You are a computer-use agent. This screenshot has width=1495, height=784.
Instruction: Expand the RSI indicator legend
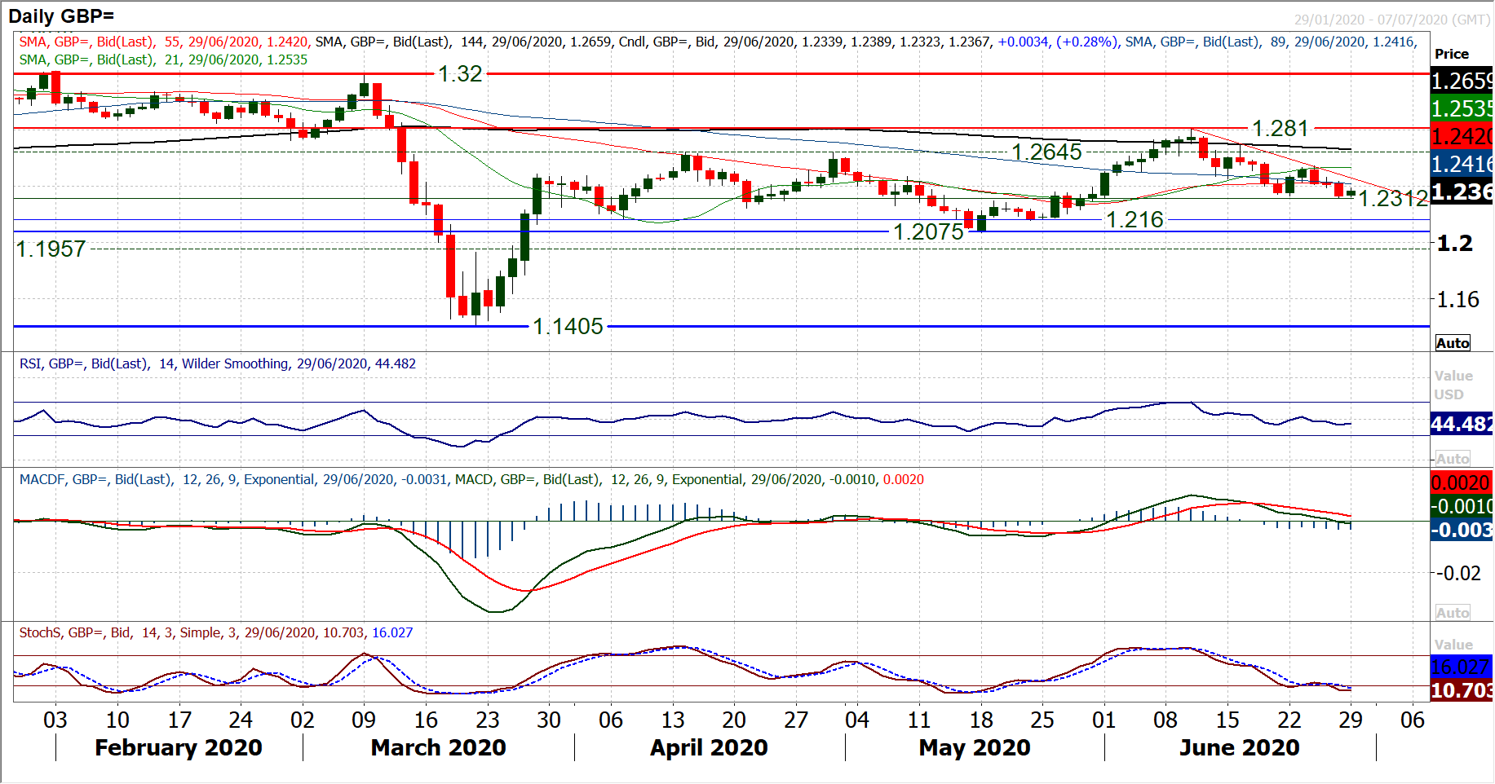[218, 363]
